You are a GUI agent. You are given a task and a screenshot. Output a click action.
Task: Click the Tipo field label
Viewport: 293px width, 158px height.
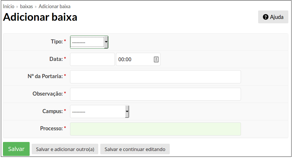pos(57,41)
